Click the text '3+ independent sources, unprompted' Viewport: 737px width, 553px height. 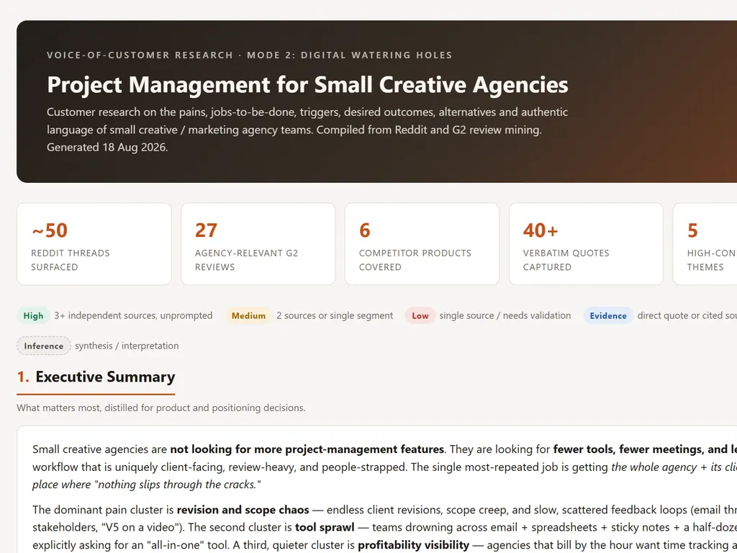tap(133, 315)
